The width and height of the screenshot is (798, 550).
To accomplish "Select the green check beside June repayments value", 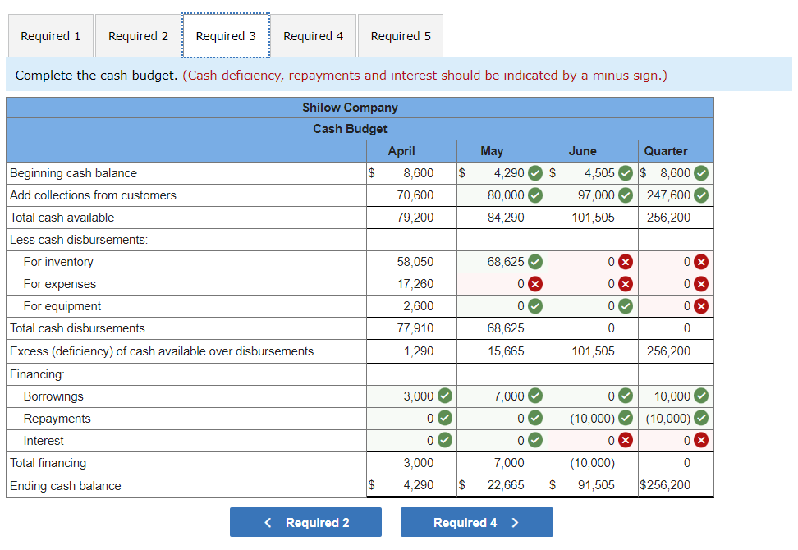I will (x=624, y=418).
